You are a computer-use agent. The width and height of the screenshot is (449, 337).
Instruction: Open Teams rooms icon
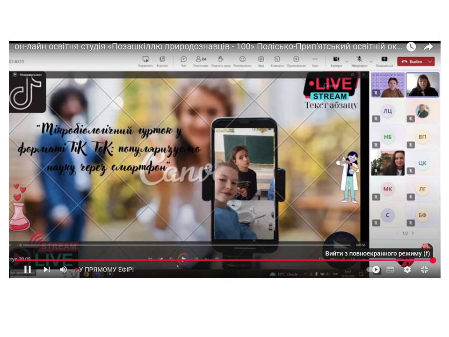coord(277,61)
